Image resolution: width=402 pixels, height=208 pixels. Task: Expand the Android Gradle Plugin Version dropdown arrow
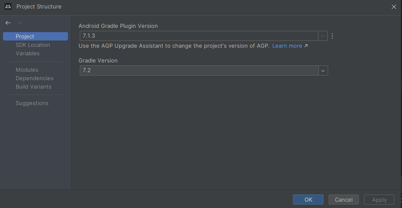tap(323, 36)
